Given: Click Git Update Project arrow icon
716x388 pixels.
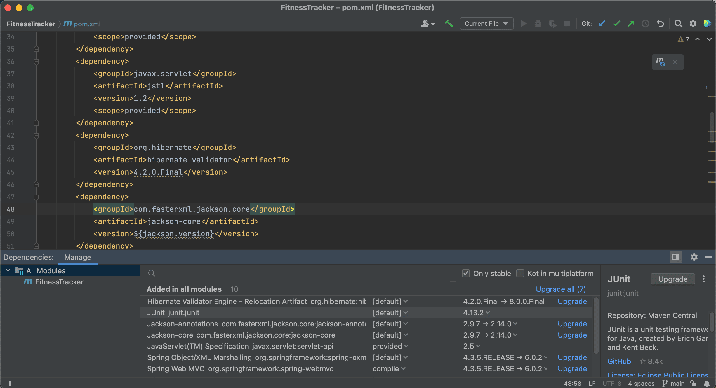Looking at the screenshot, I should (x=602, y=24).
